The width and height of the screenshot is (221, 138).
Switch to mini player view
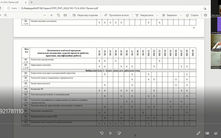pyautogui.click(x=207, y=133)
